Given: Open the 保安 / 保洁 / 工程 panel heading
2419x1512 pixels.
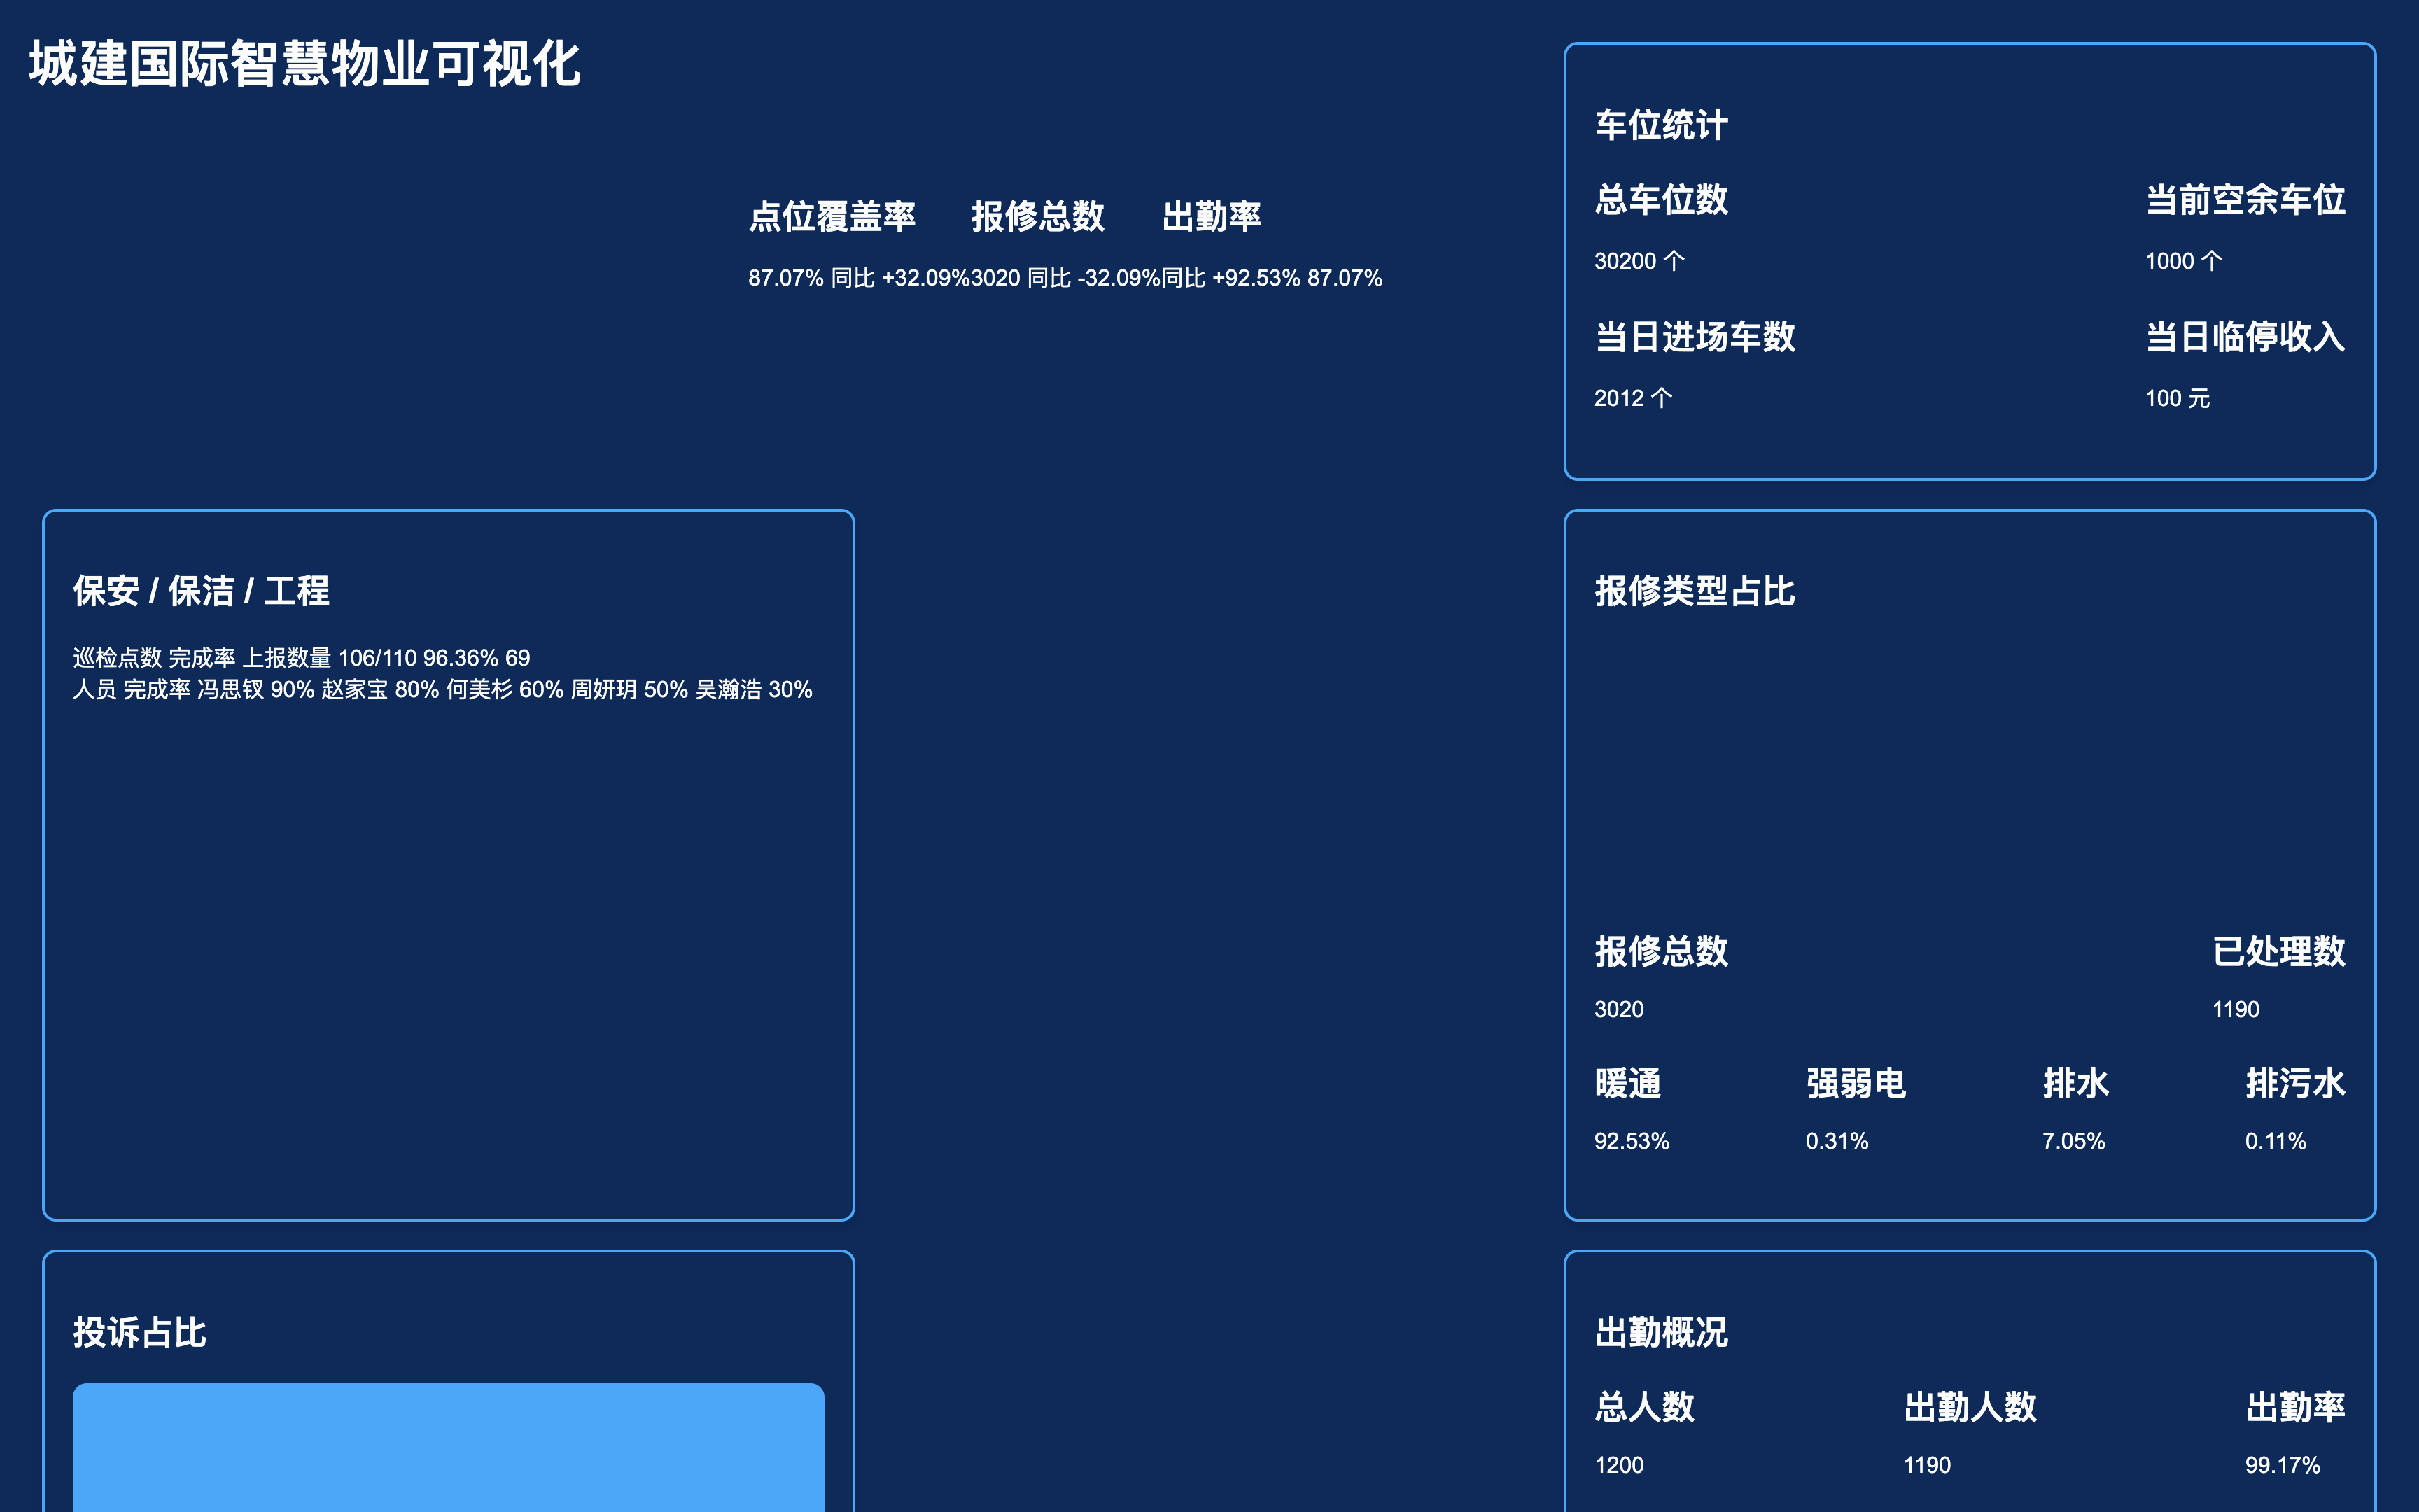Looking at the screenshot, I should 201,591.
